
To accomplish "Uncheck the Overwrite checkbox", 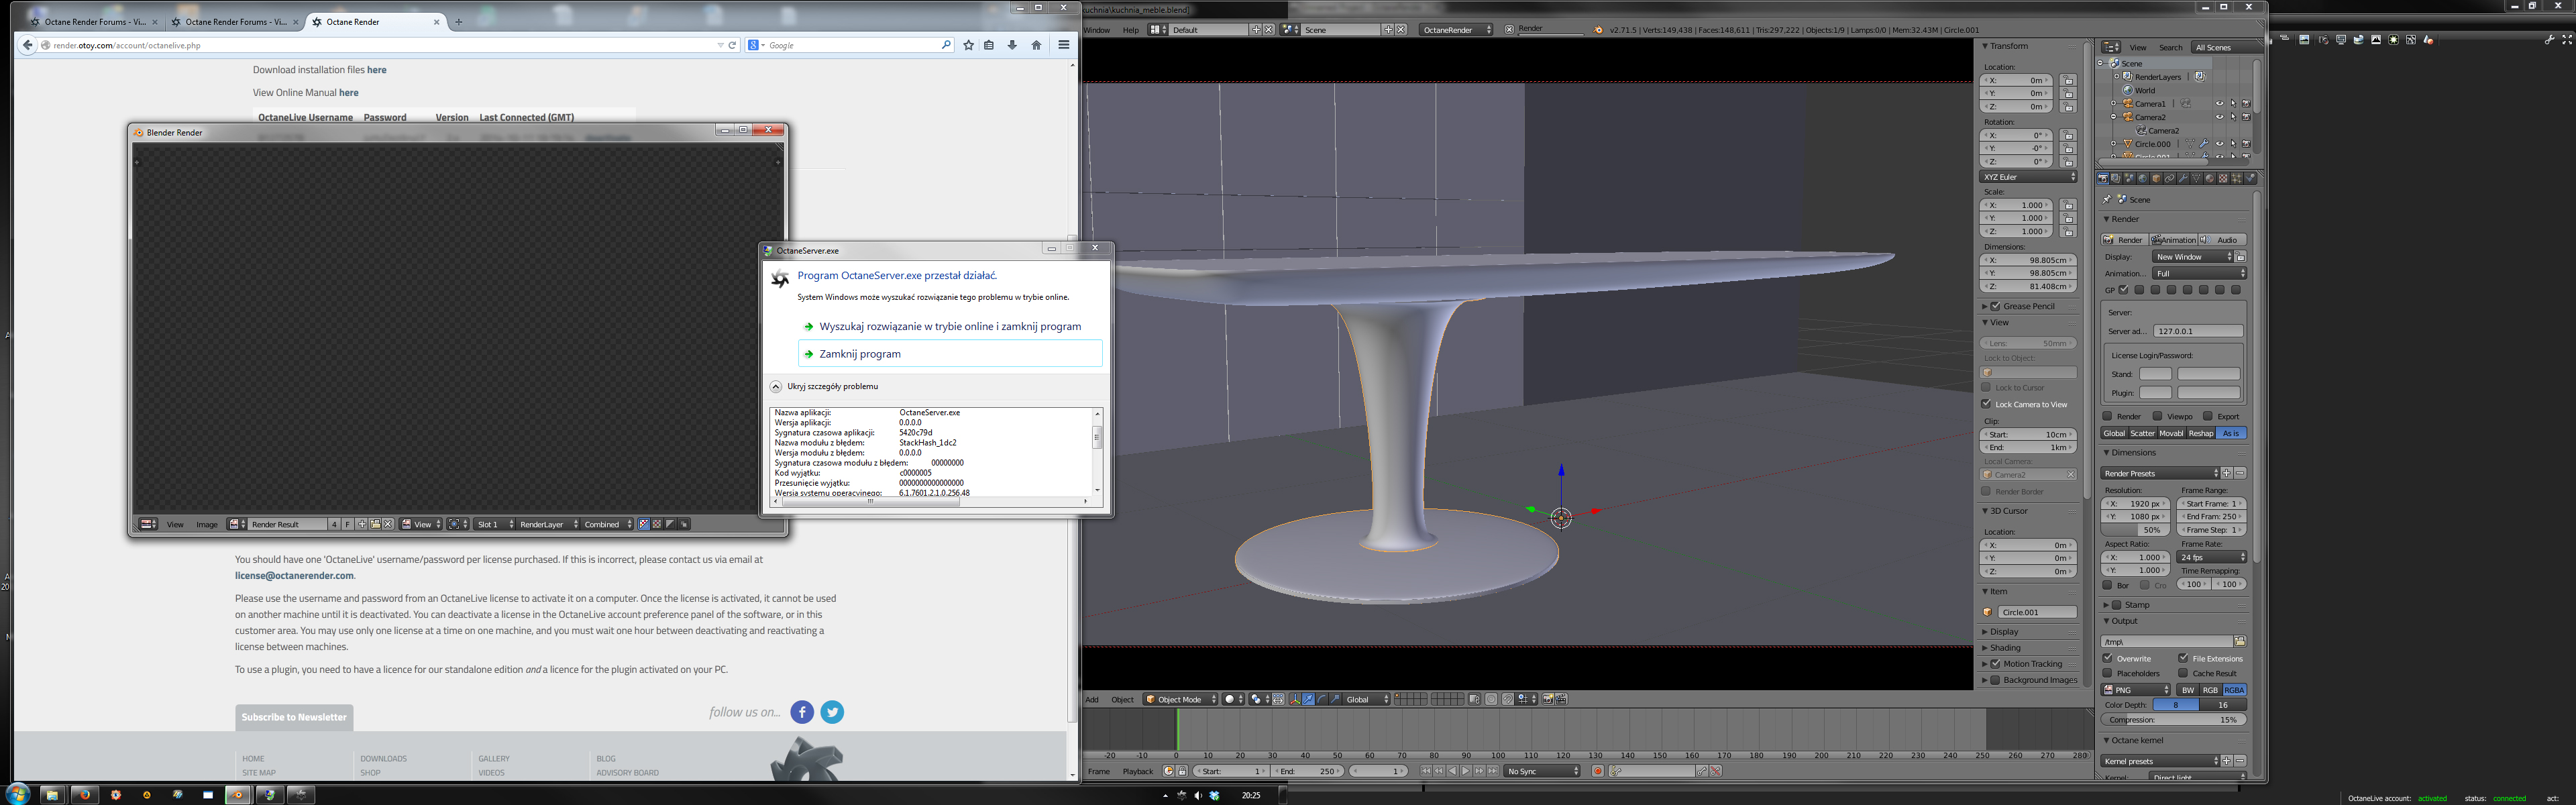I will click(2108, 658).
